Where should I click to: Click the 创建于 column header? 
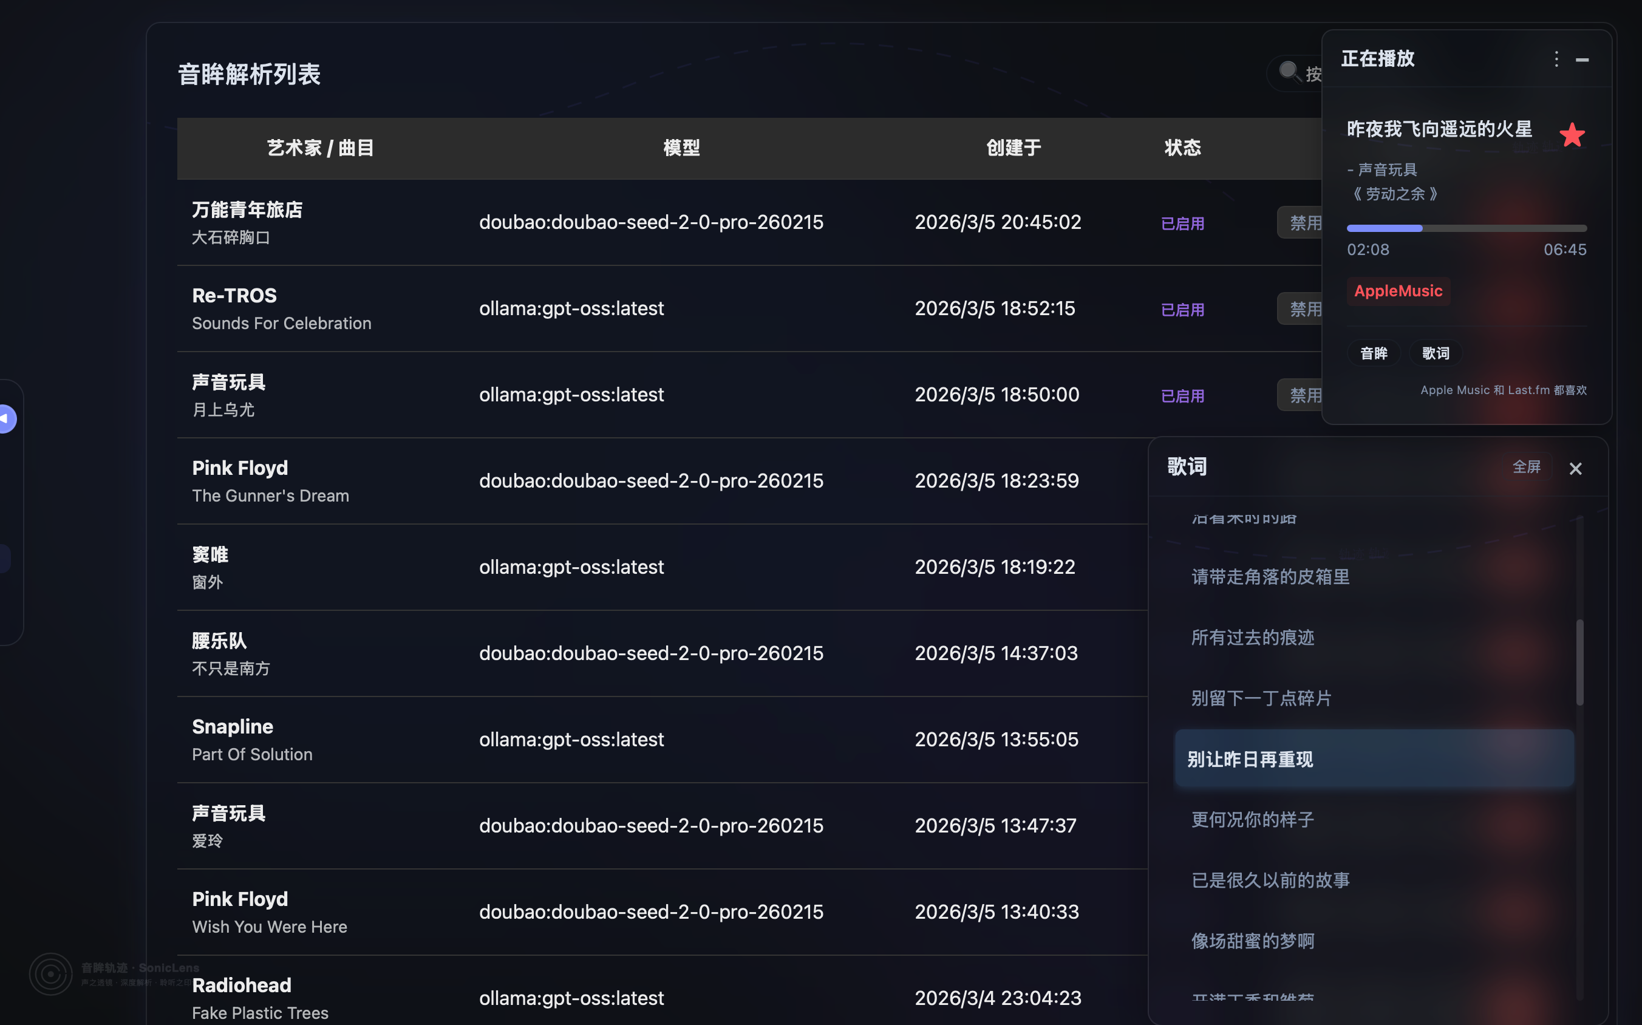(1013, 148)
